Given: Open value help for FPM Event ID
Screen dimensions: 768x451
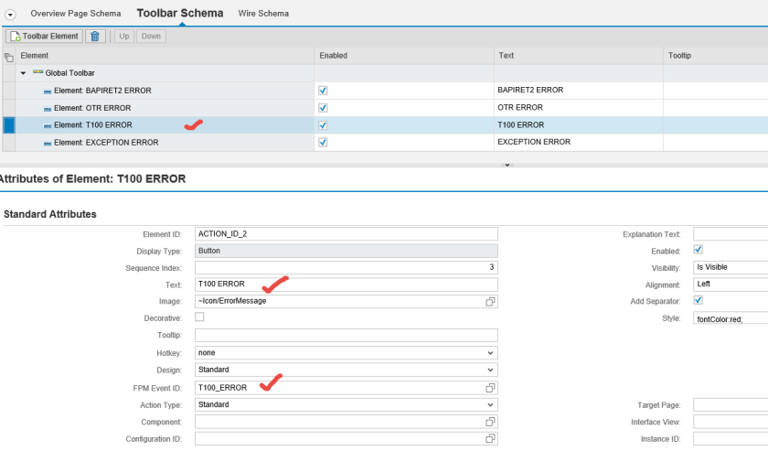Looking at the screenshot, I should pos(490,388).
